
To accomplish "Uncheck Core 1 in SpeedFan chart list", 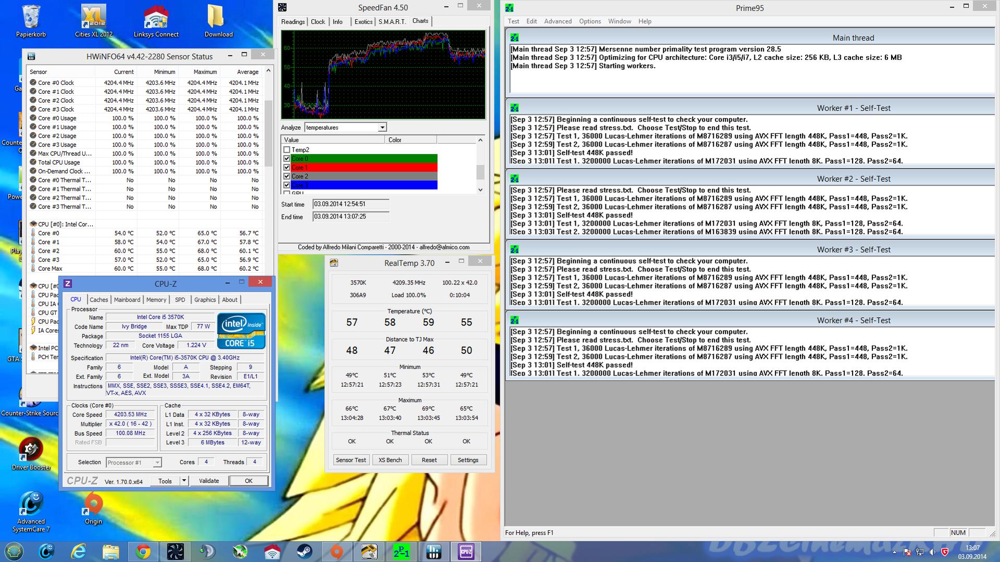I will (287, 167).
